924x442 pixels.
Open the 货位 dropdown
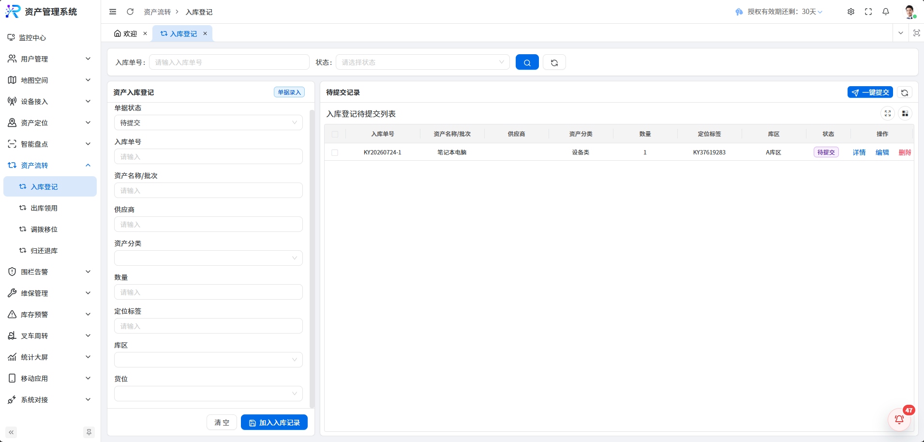point(209,394)
